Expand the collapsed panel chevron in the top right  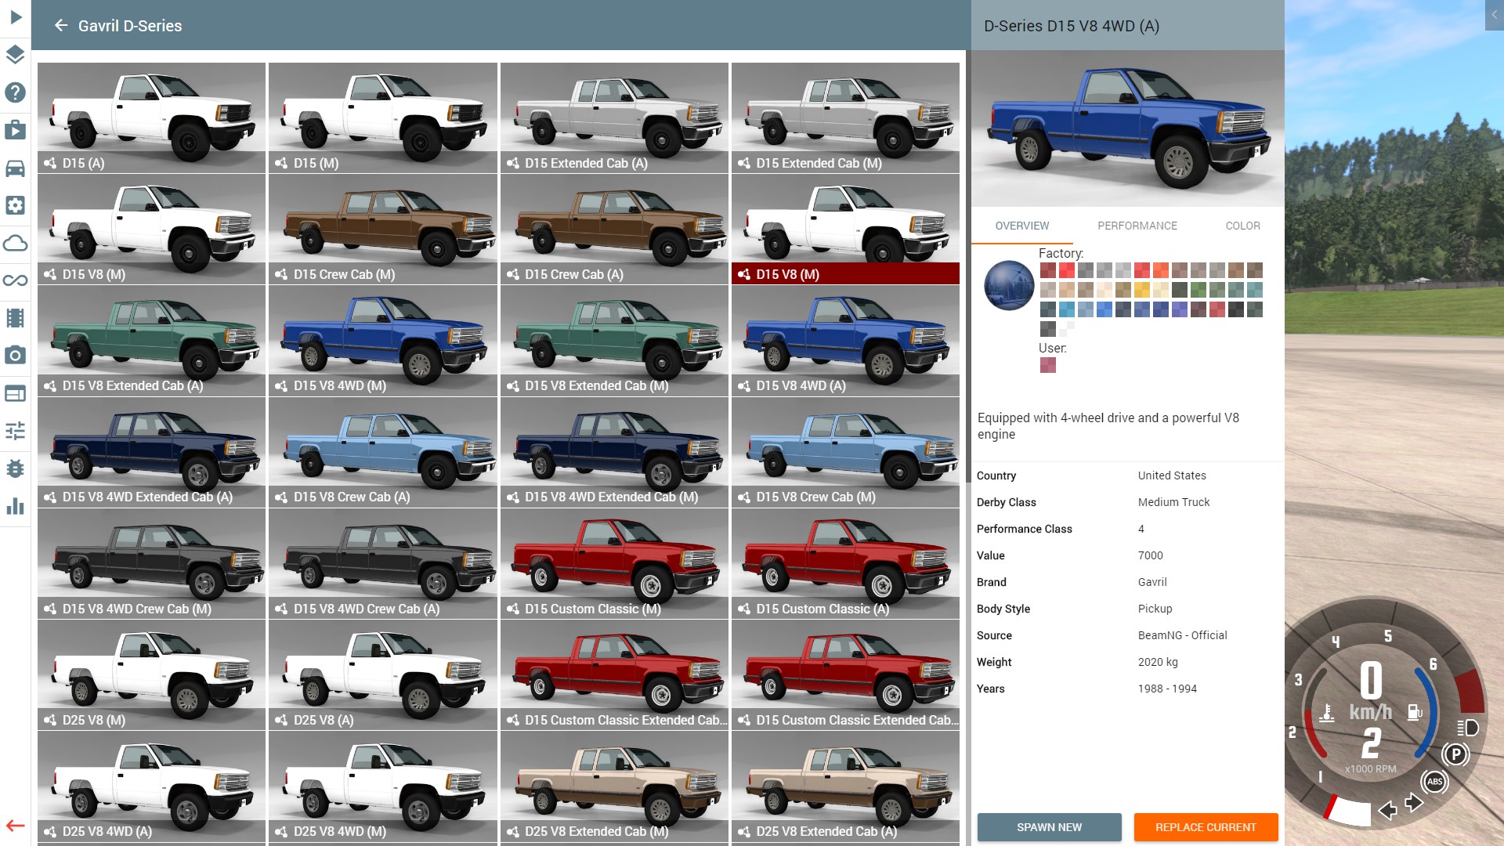[1494, 15]
